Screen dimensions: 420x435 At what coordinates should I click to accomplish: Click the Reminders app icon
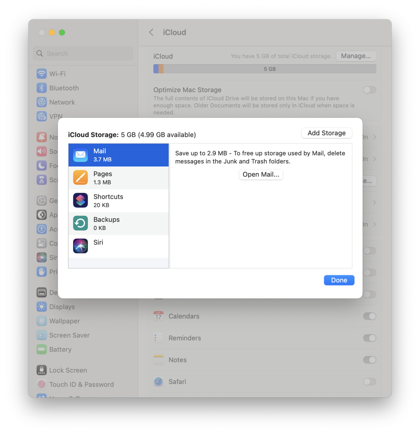tap(159, 338)
